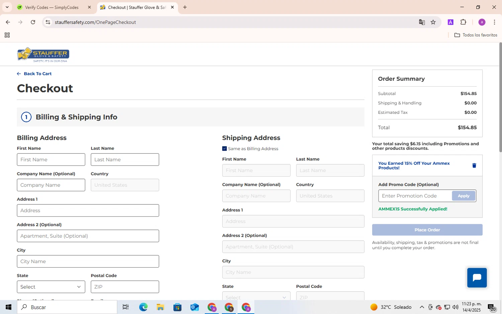Click the billing Address 1 field

88,211
